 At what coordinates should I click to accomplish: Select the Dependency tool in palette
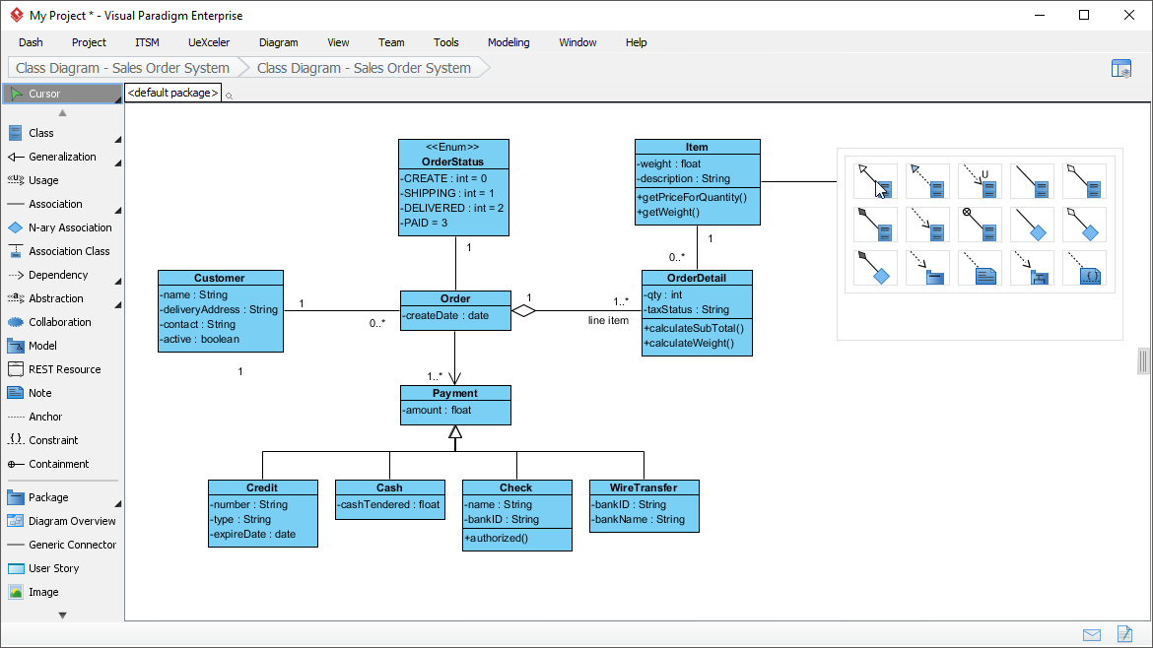coord(62,275)
